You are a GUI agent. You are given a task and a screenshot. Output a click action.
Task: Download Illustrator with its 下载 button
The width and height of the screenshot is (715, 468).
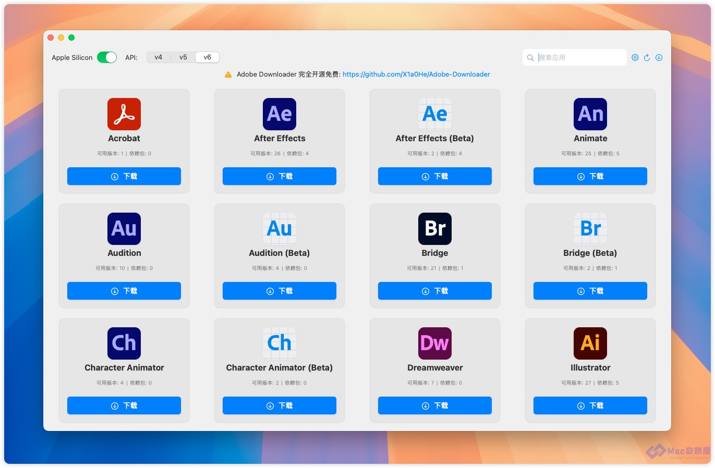[590, 405]
